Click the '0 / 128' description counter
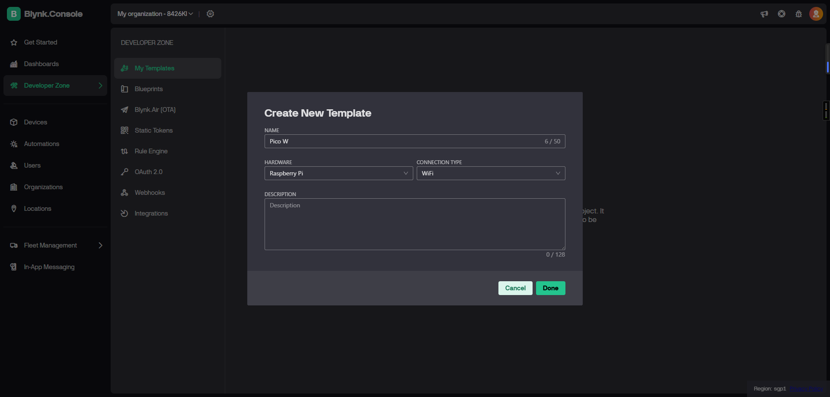Viewport: 830px width, 397px height. pyautogui.click(x=555, y=254)
